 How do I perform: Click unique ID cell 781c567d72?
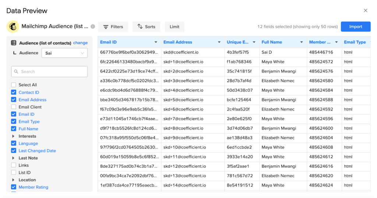242,176
